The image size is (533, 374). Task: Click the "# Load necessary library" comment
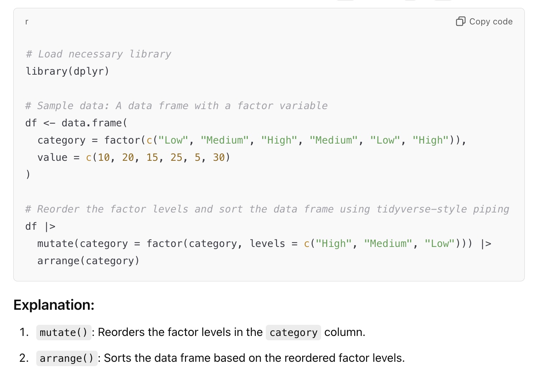(98, 54)
